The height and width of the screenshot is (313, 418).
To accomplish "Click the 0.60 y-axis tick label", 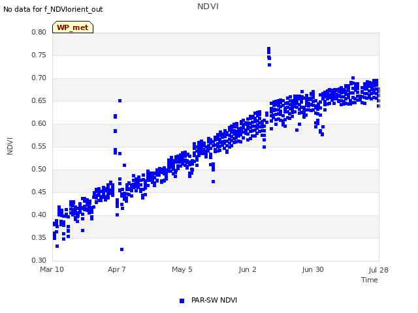I will [39, 123].
